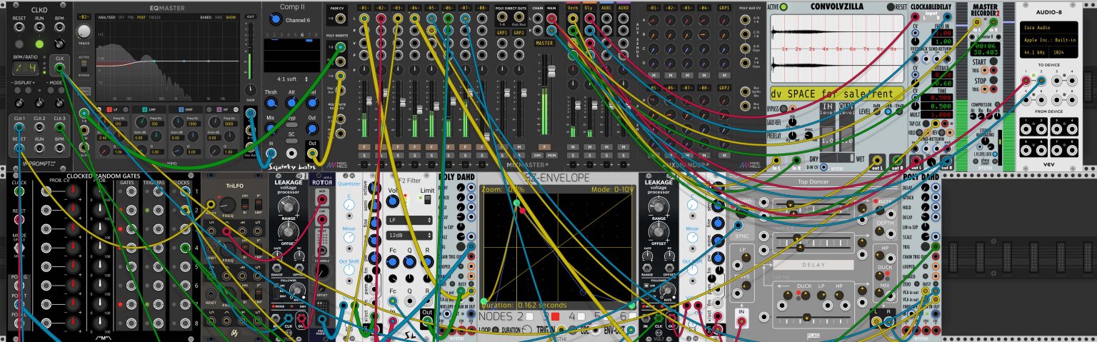Open the SF2 Filter 12dB slope dropdown
Image resolution: width=1097 pixels, height=342 pixels.
(x=410, y=235)
